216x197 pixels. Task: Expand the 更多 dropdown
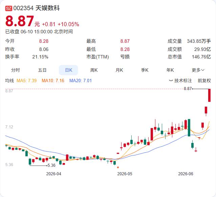click(x=198, y=70)
